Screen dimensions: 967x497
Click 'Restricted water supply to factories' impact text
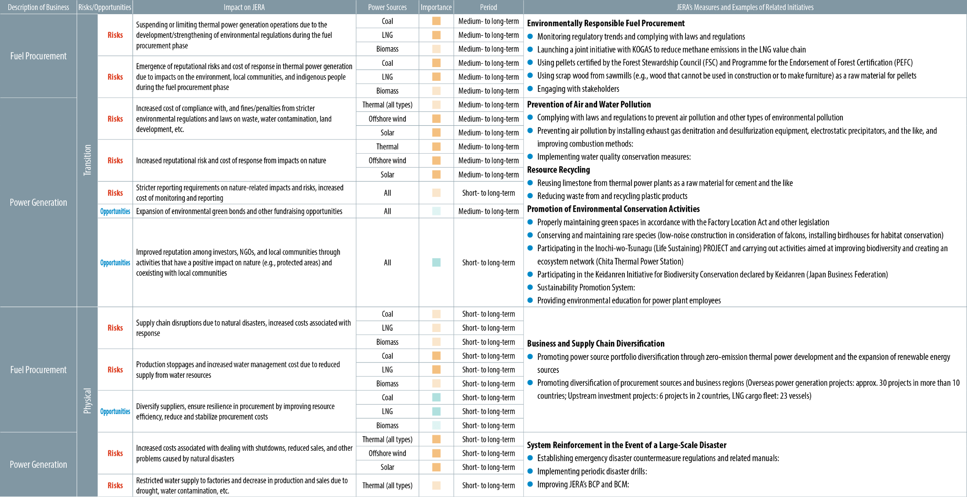[x=242, y=485]
